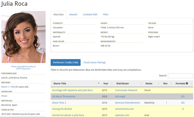This screenshot has width=194, height=117.
Task: Open the March 7, 1990 birthday link
Action: click(8, 87)
